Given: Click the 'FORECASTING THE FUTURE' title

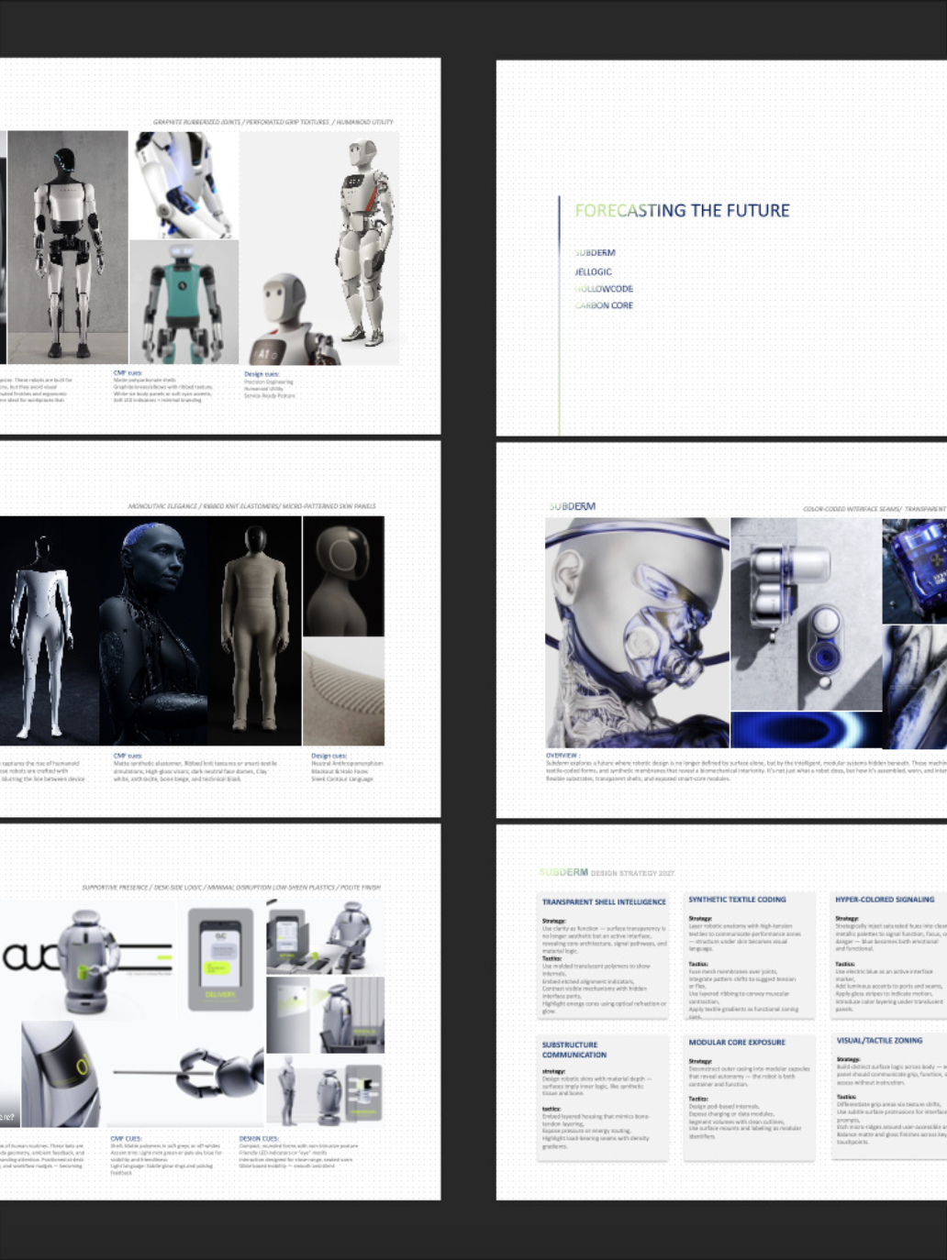Looking at the screenshot, I should click(682, 211).
